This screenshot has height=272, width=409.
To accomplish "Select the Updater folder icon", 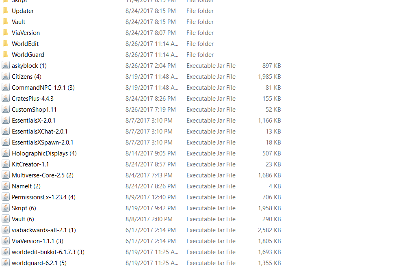I will click(5, 11).
